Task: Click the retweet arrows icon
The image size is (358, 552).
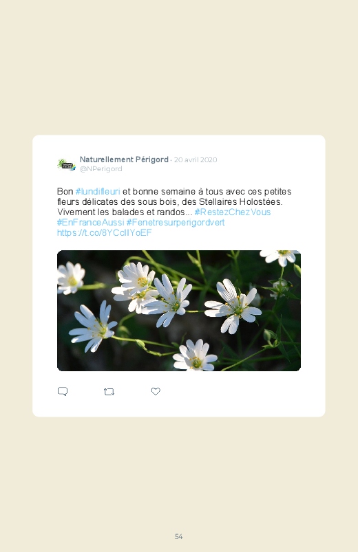Action: (109, 392)
